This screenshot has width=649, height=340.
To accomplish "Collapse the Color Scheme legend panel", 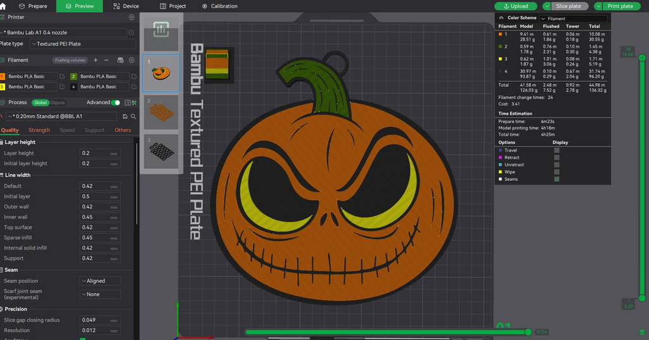I will click(501, 18).
